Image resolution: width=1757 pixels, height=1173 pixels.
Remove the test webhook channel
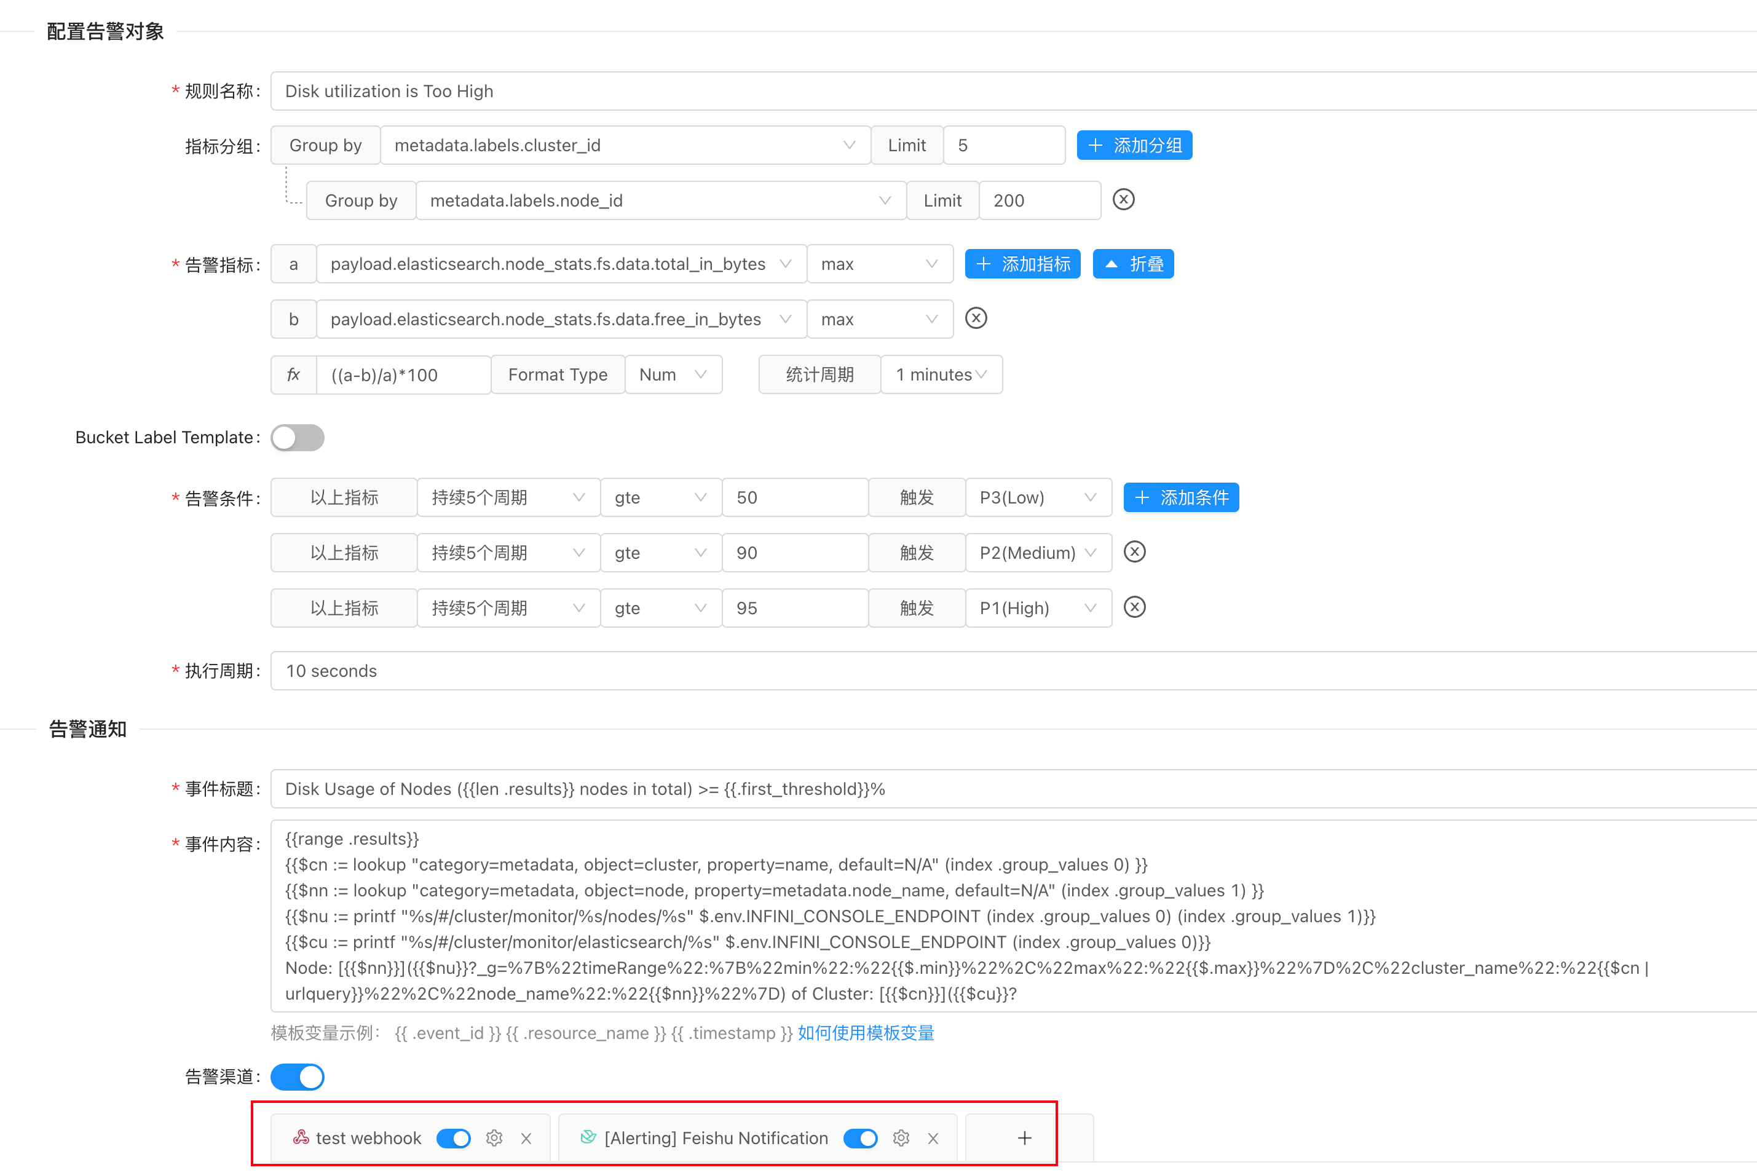tap(527, 1139)
